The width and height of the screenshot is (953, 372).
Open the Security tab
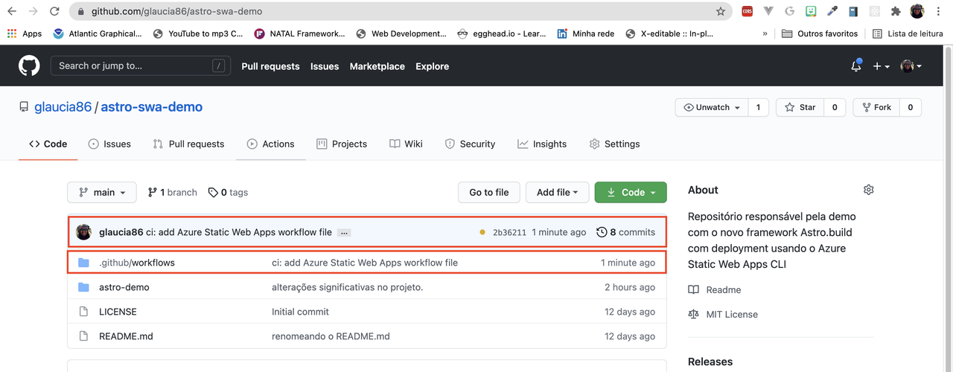470,144
